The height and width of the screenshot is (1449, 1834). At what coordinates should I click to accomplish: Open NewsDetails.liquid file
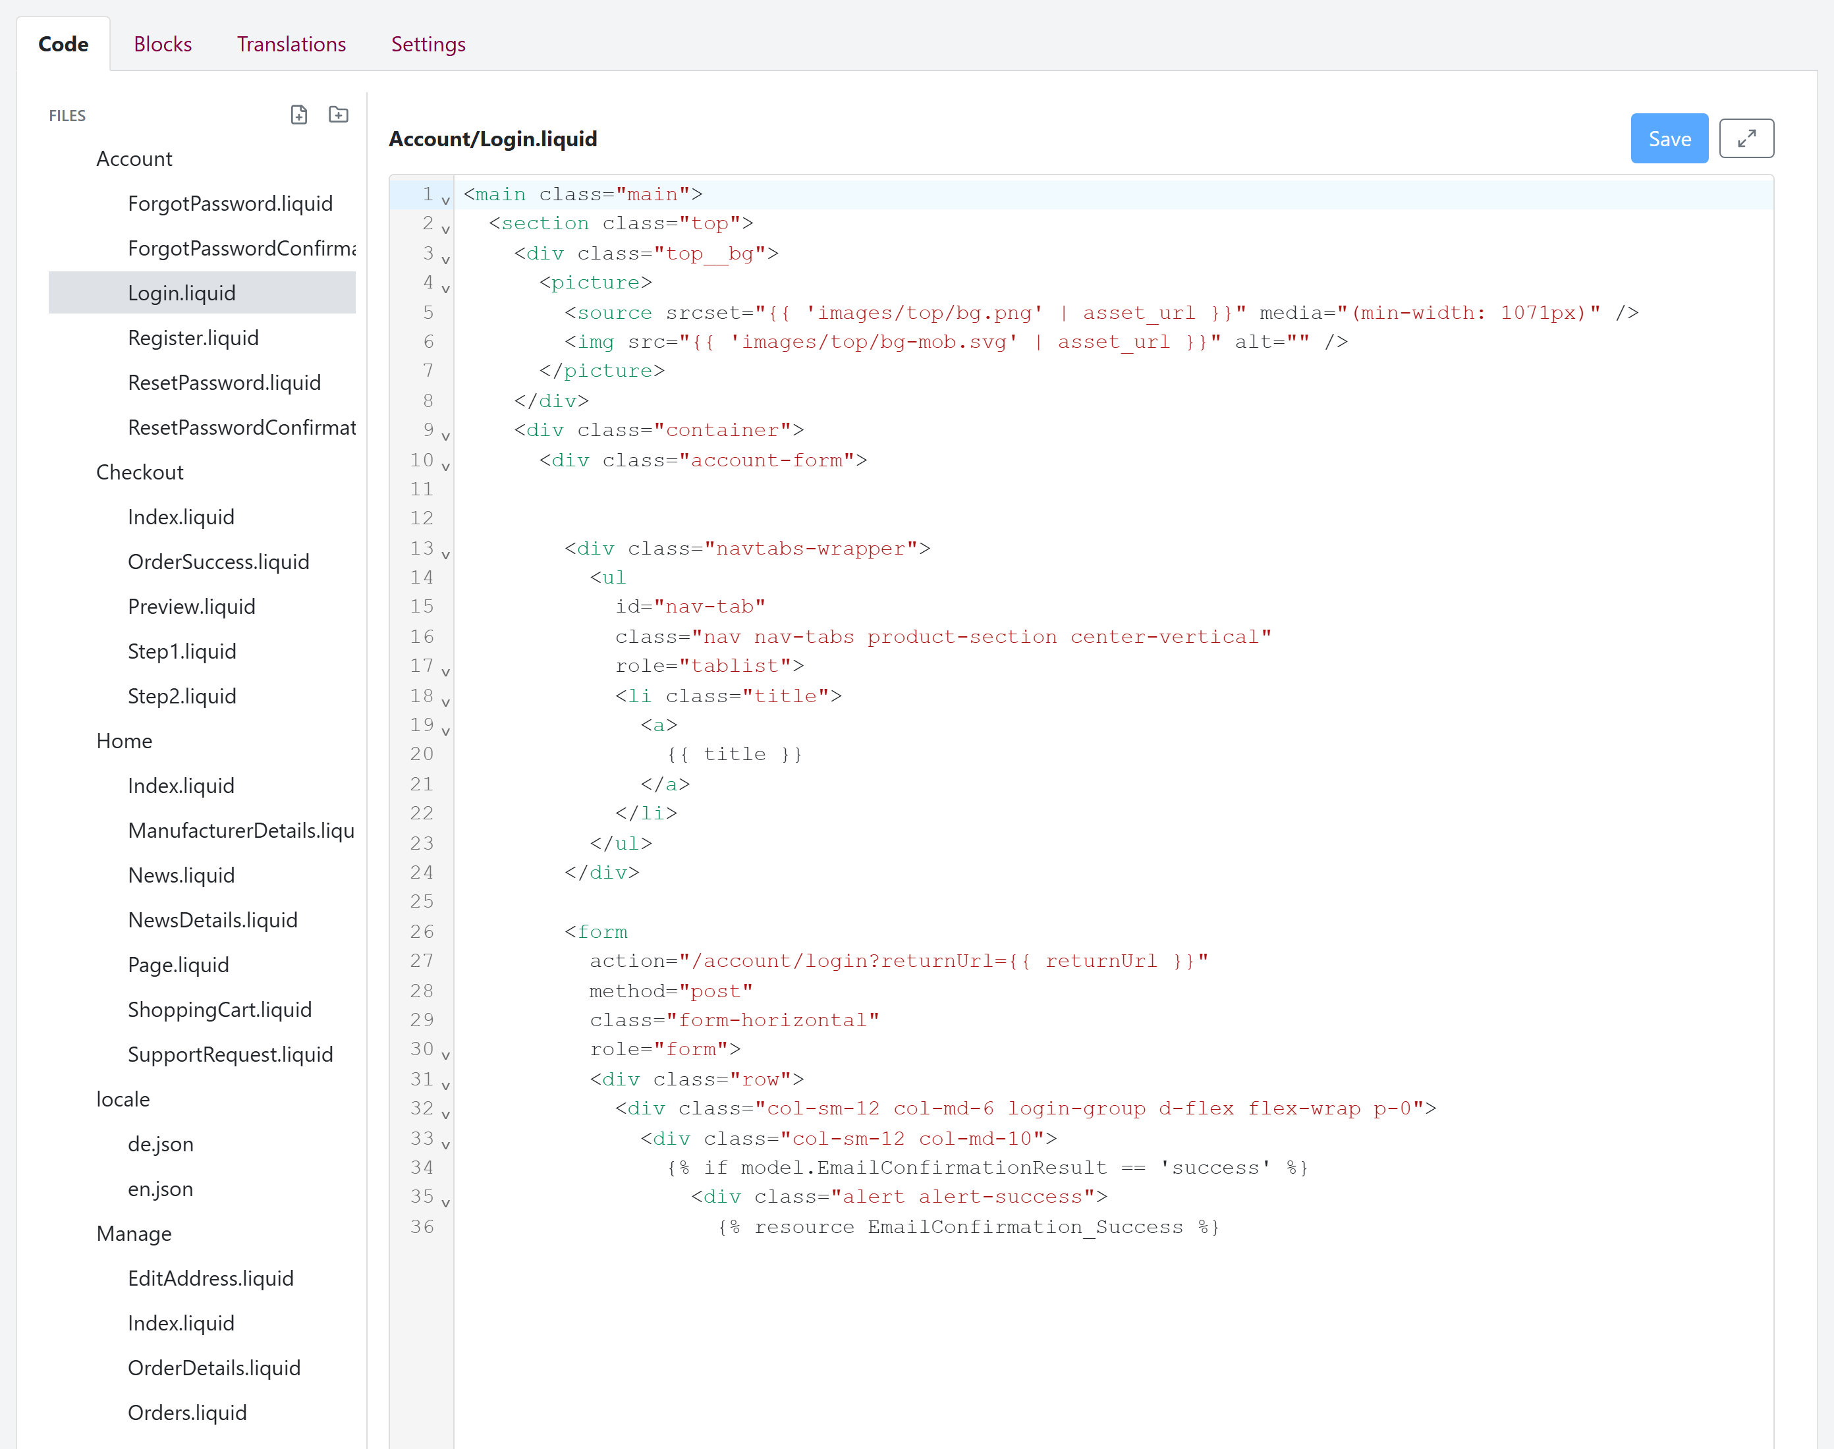pyautogui.click(x=212, y=921)
